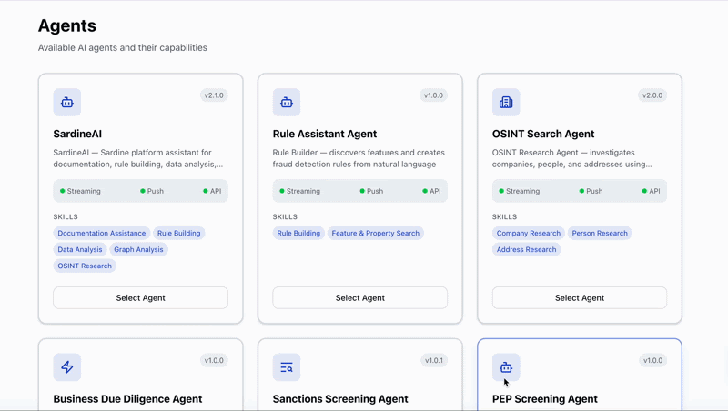728x411 pixels.
Task: Click the OSINT Research Agent description text
Action: (572, 158)
